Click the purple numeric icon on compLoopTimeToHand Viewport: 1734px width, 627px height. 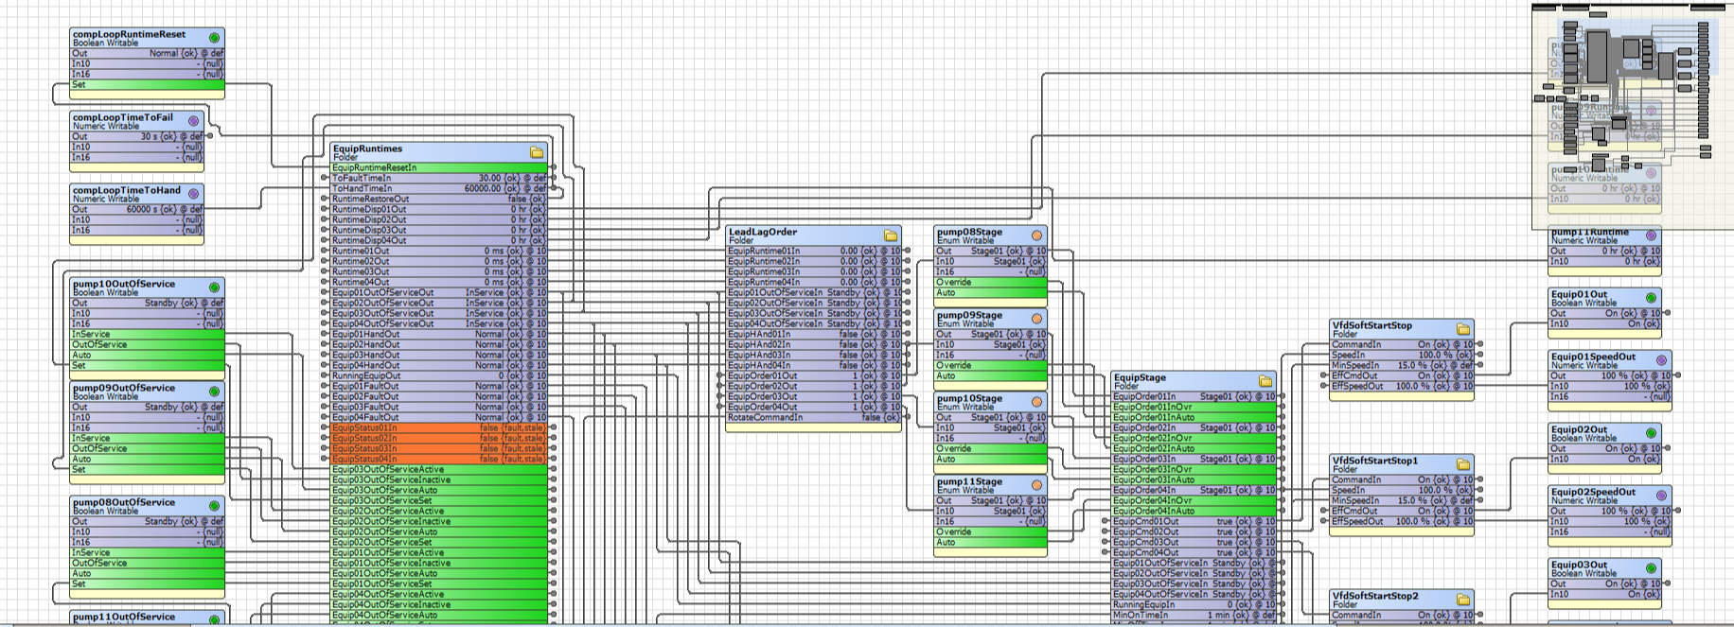[x=194, y=194]
